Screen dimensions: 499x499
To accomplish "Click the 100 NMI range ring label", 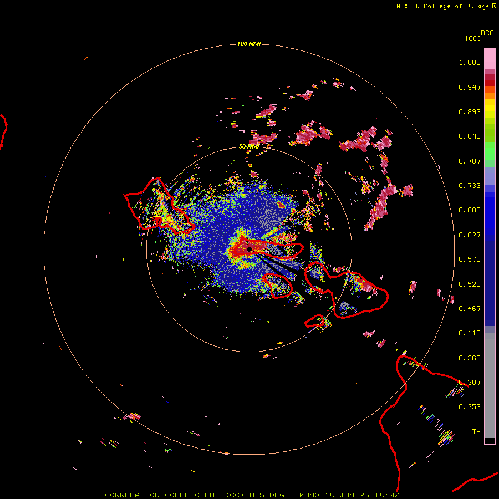I will (249, 44).
